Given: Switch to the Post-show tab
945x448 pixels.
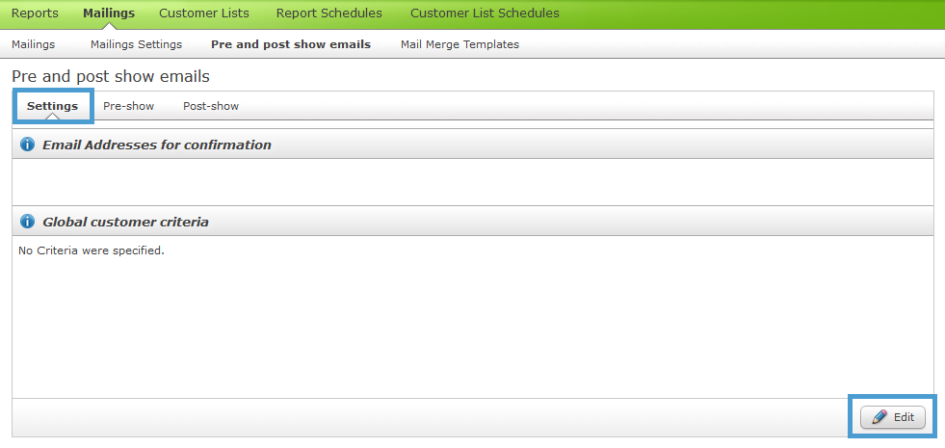Looking at the screenshot, I should [x=211, y=106].
